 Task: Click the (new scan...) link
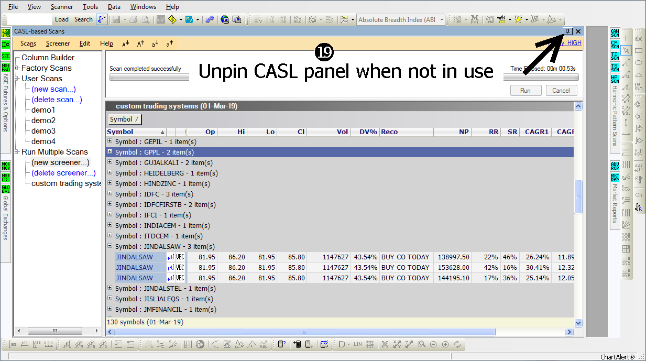pos(53,89)
